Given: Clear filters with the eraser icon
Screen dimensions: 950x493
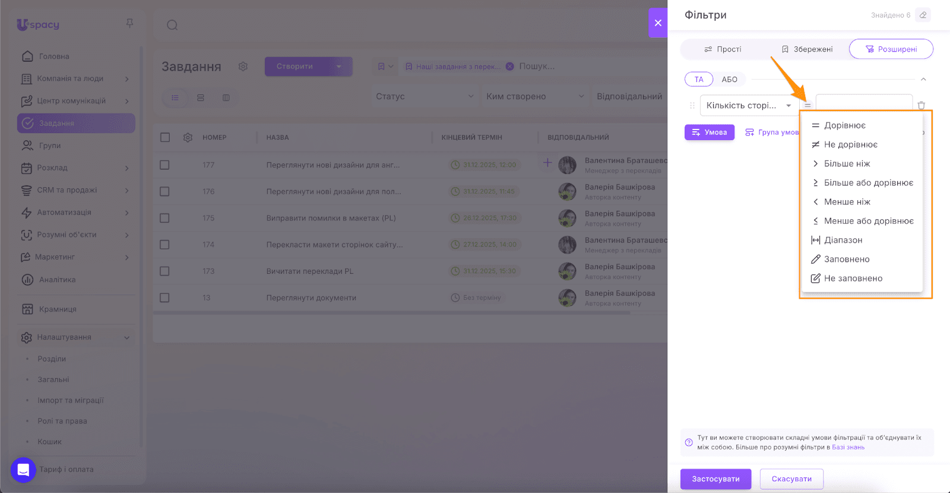Looking at the screenshot, I should tap(923, 15).
